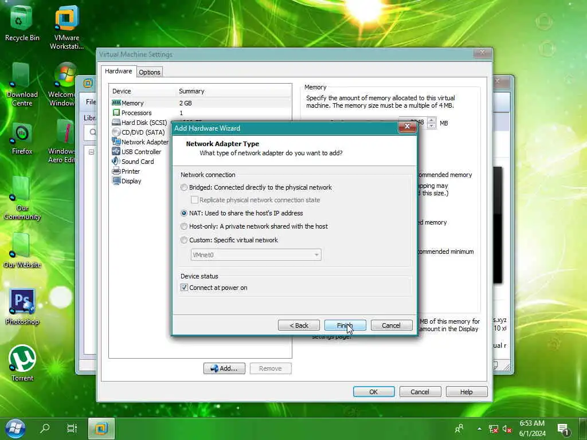Select the CD/DVD (SATA) device
The width and height of the screenshot is (587, 440).
coord(139,132)
